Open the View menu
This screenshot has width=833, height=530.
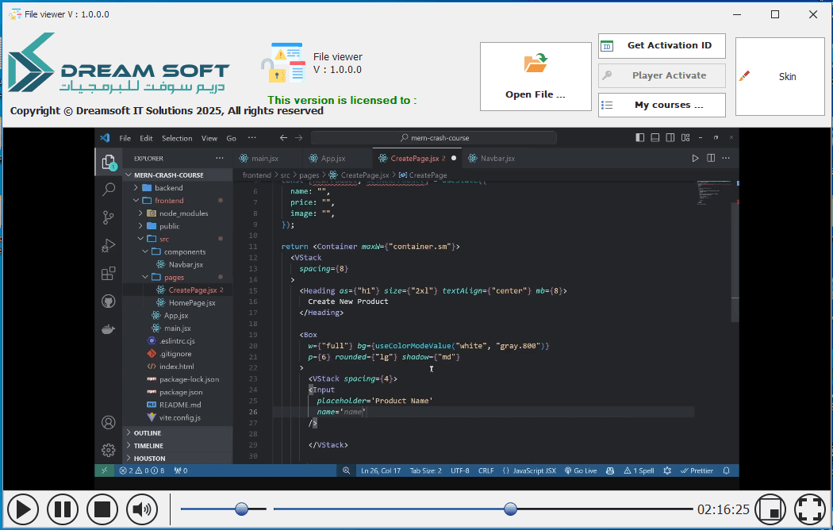[209, 138]
